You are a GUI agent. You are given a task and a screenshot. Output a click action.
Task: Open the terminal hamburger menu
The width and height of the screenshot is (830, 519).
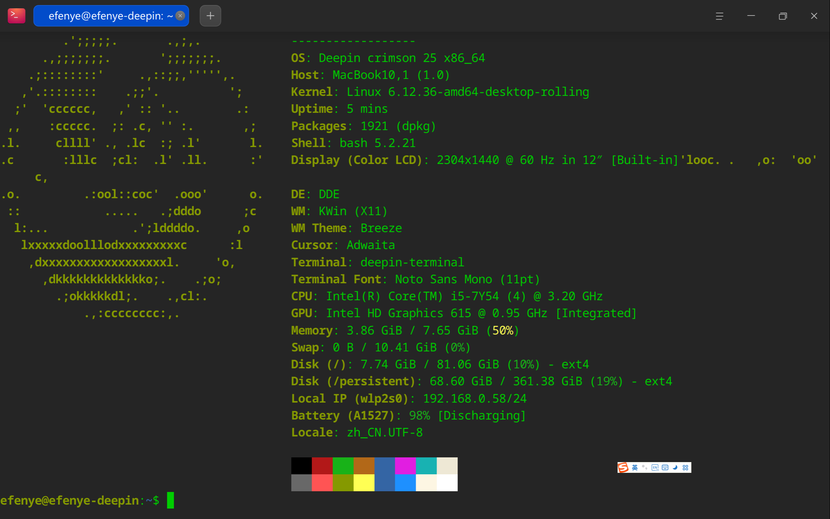pyautogui.click(x=719, y=16)
